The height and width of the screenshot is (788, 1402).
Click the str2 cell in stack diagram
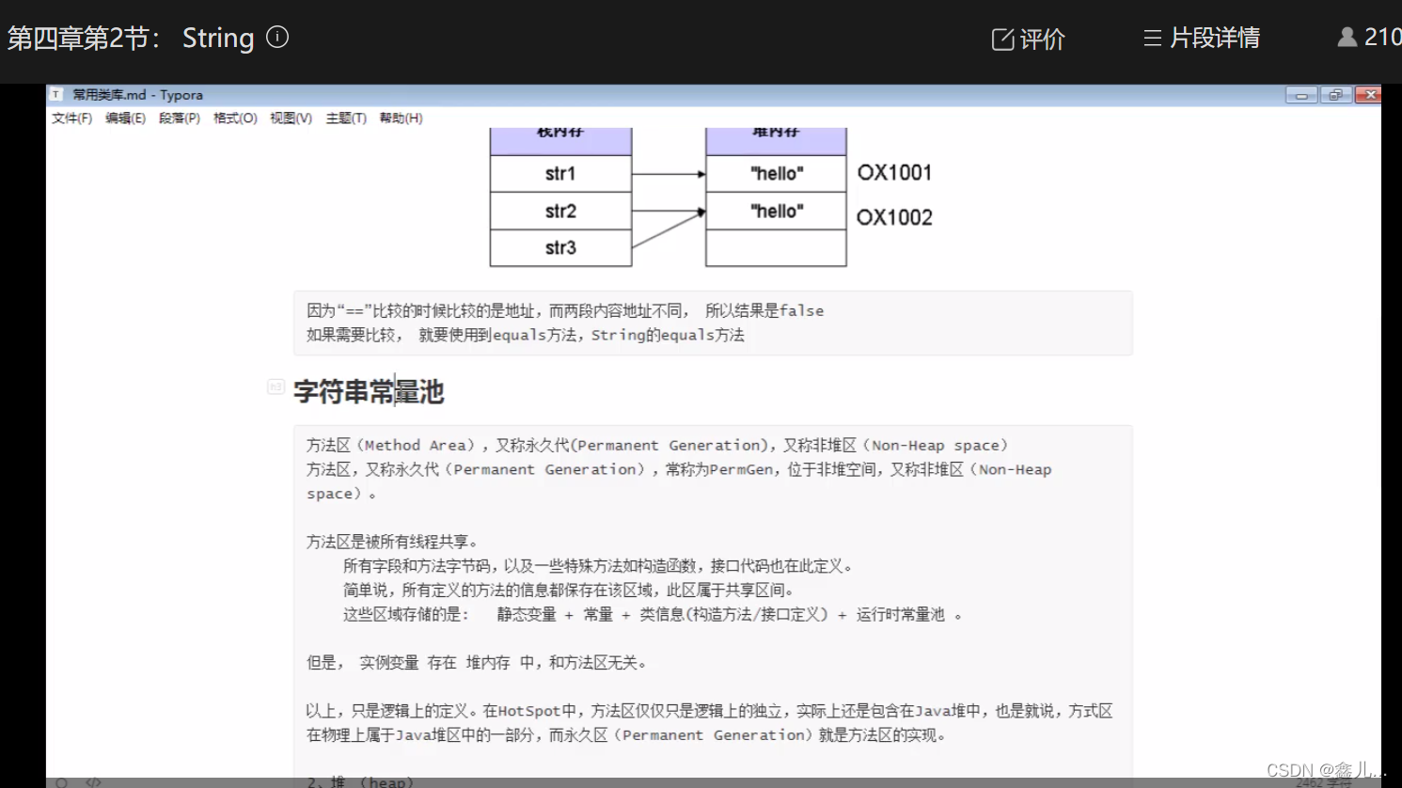pyautogui.click(x=560, y=211)
